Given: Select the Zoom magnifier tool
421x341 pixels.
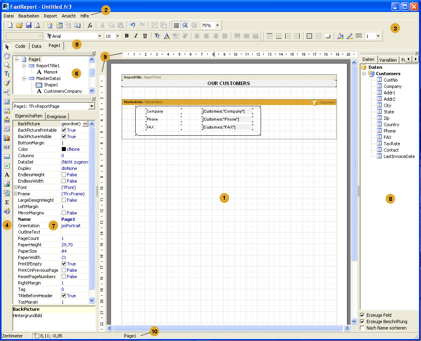Looking at the screenshot, I should [x=7, y=65].
